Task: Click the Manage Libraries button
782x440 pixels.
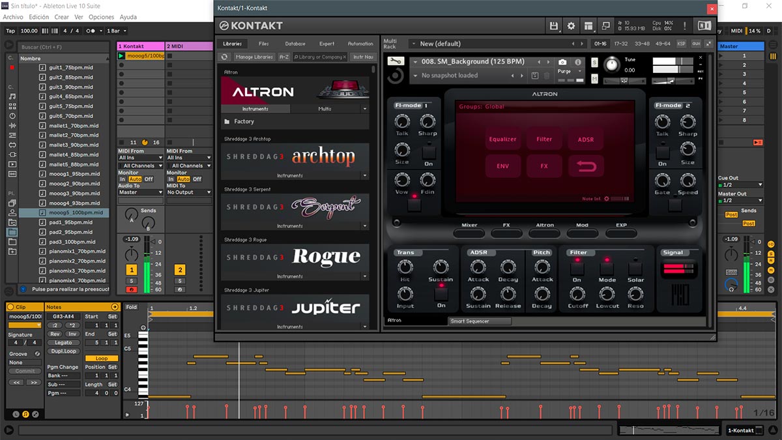Action: coord(254,57)
